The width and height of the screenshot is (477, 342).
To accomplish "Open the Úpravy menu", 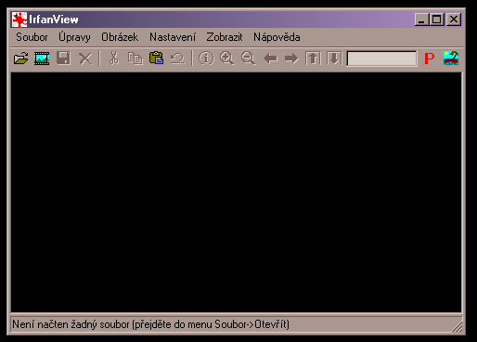I will pyautogui.click(x=74, y=37).
